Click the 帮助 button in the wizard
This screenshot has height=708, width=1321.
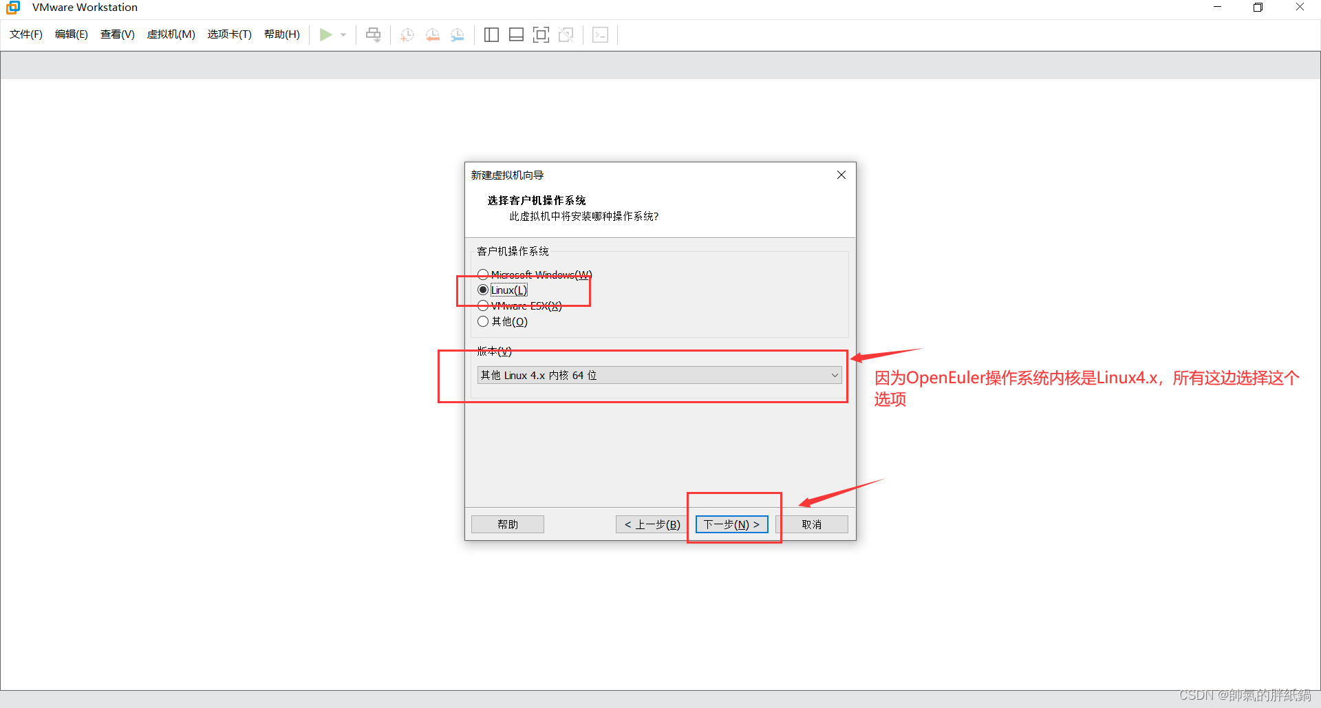(508, 524)
